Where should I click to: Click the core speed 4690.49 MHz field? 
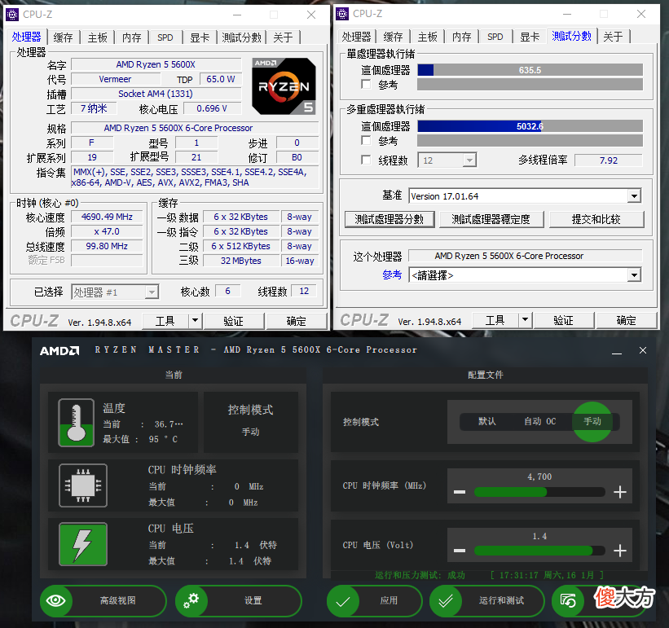(107, 217)
